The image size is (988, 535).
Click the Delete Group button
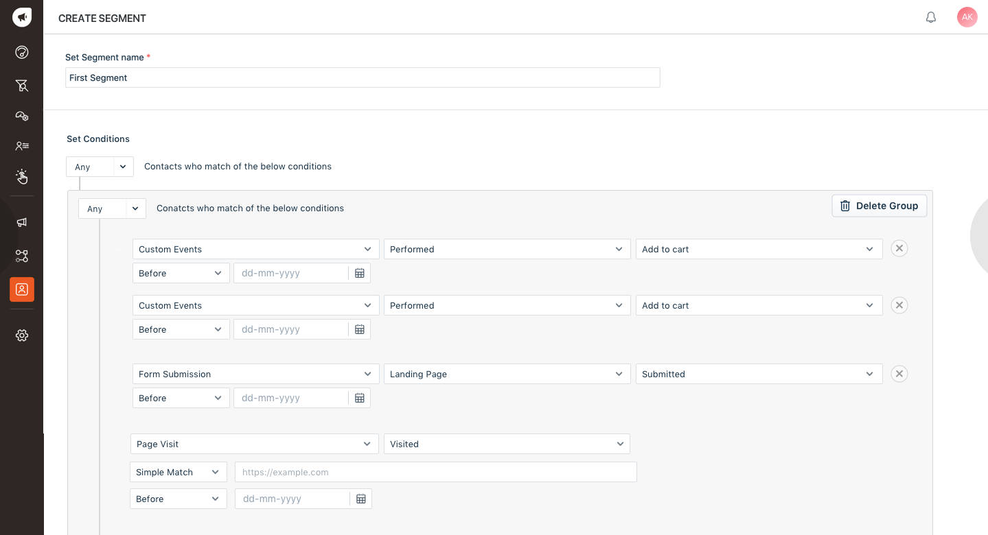(879, 206)
